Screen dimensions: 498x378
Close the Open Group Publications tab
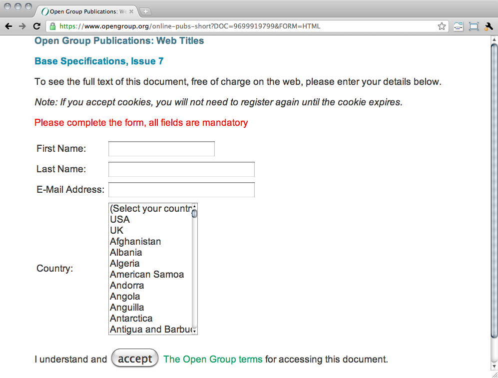131,11
